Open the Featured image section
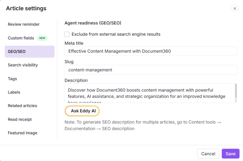Image resolution: width=243 pixels, height=161 pixels. click(x=22, y=133)
